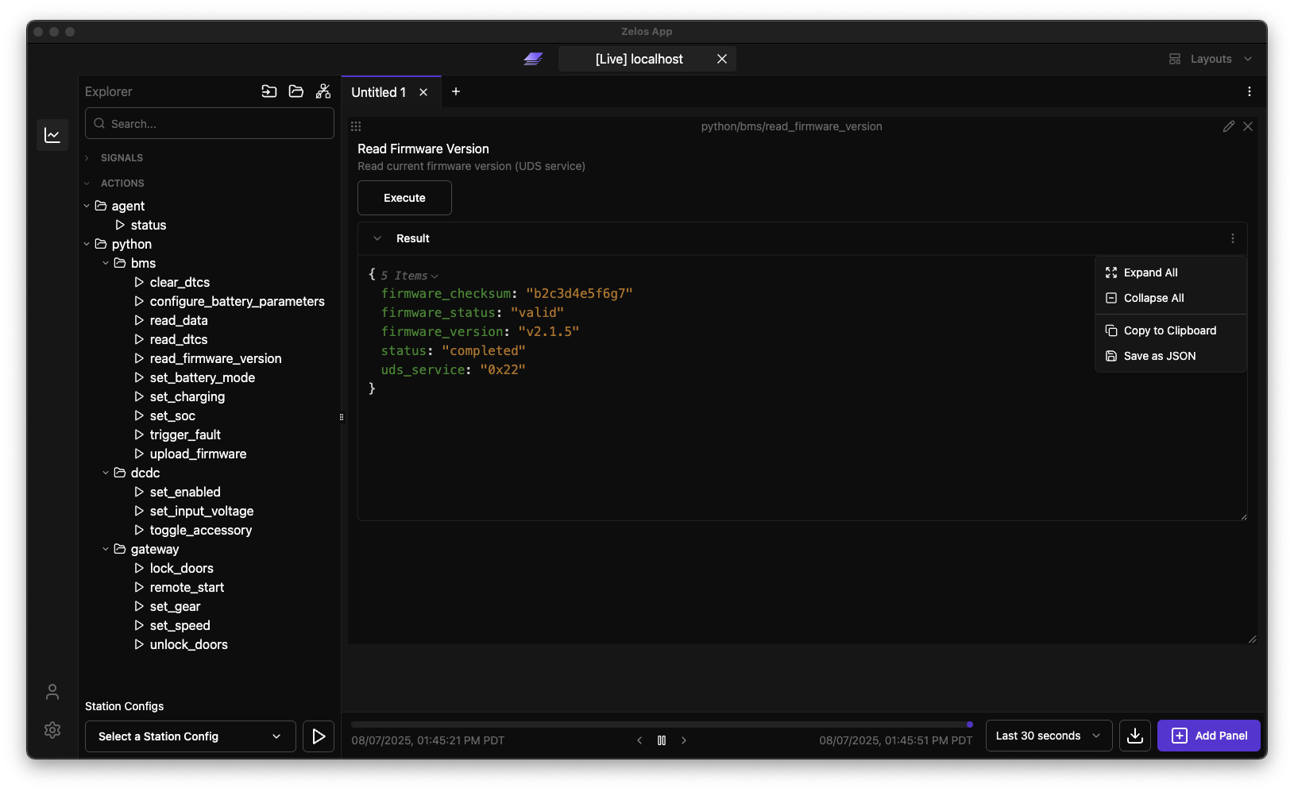Open the import icon in Explorer header
1294x792 pixels.
(269, 91)
